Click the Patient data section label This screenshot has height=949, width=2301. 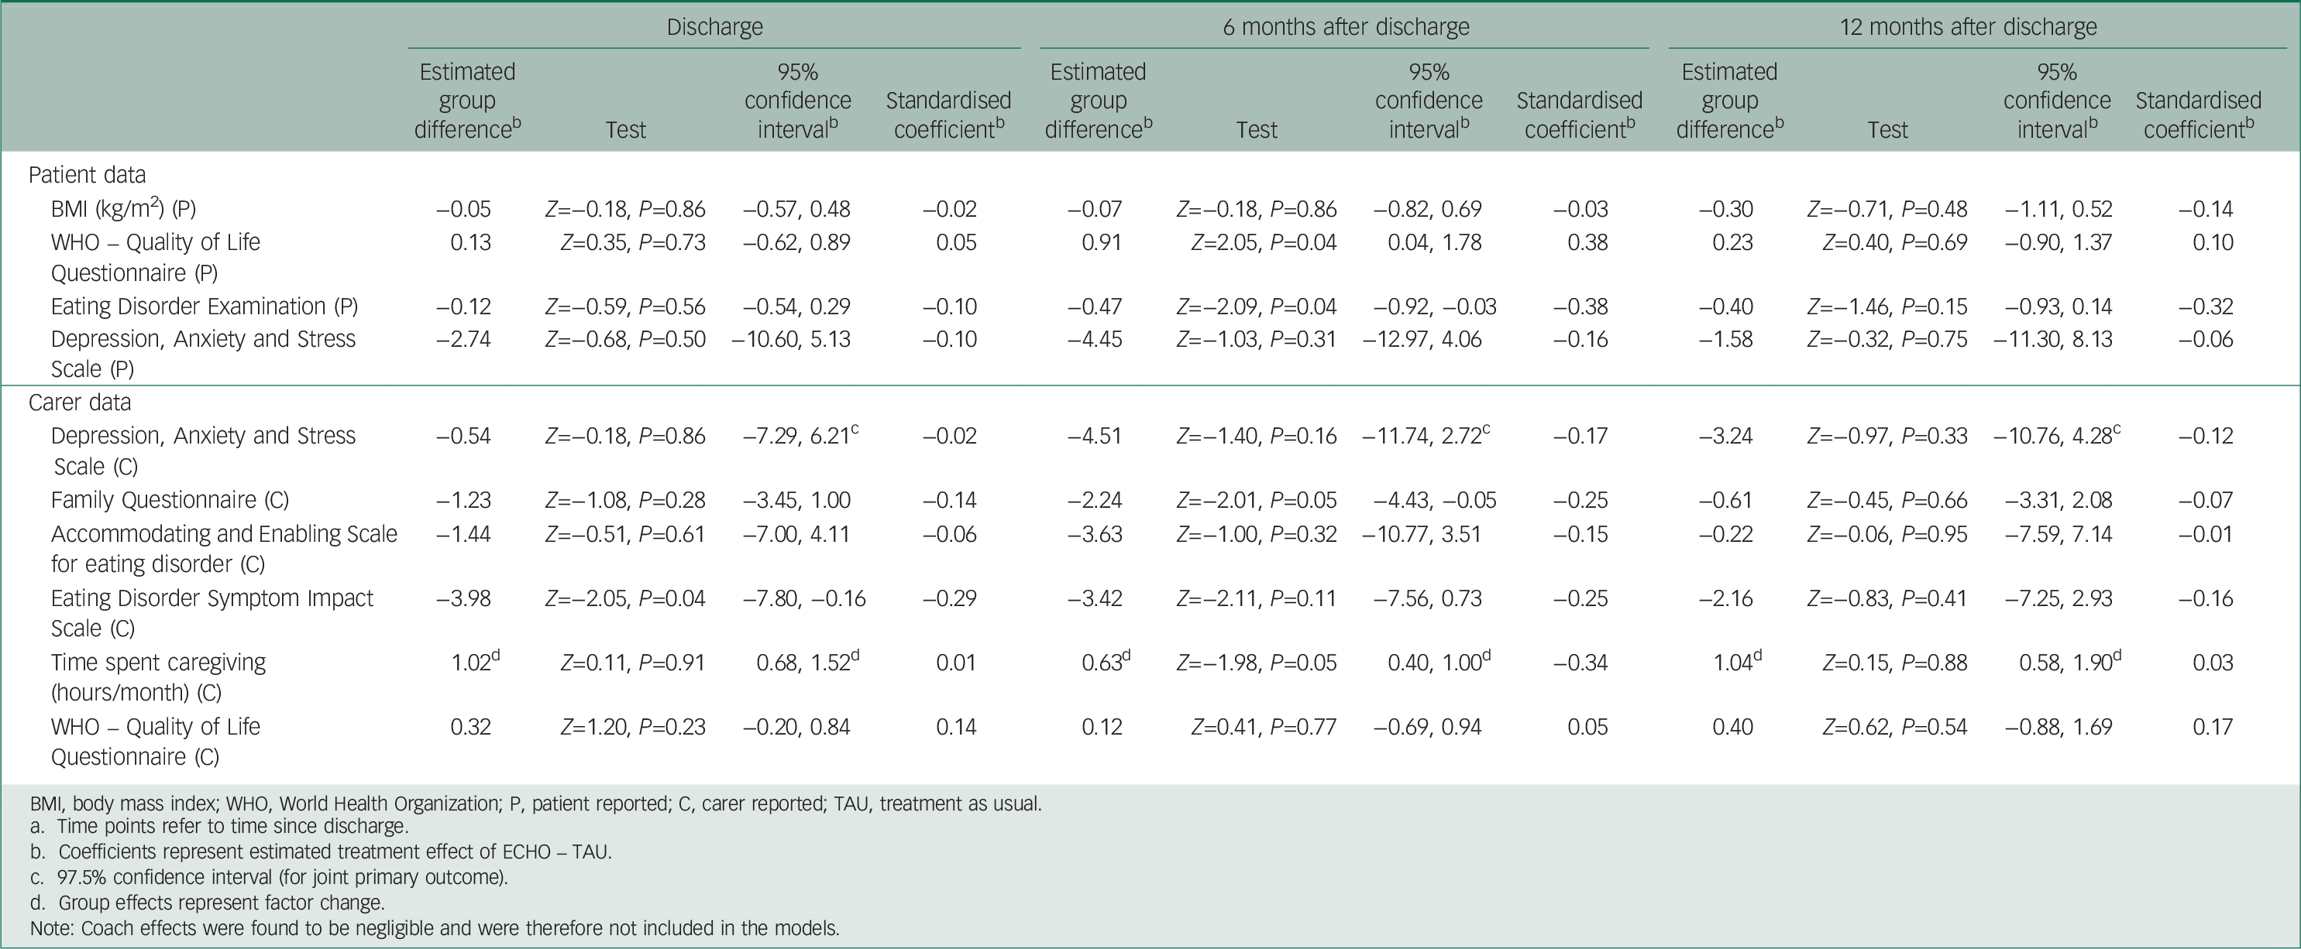pyautogui.click(x=87, y=175)
